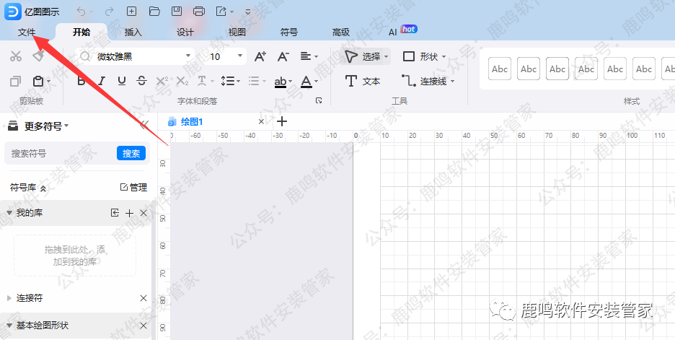The image size is (675, 340).
Task: Click the Increase font size icon
Action: 260,56
